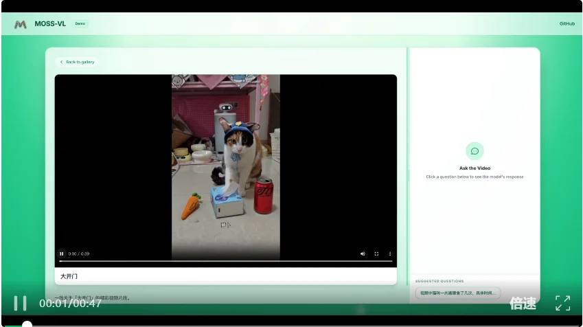
Task: Open the GitHub link
Action: [x=567, y=23]
